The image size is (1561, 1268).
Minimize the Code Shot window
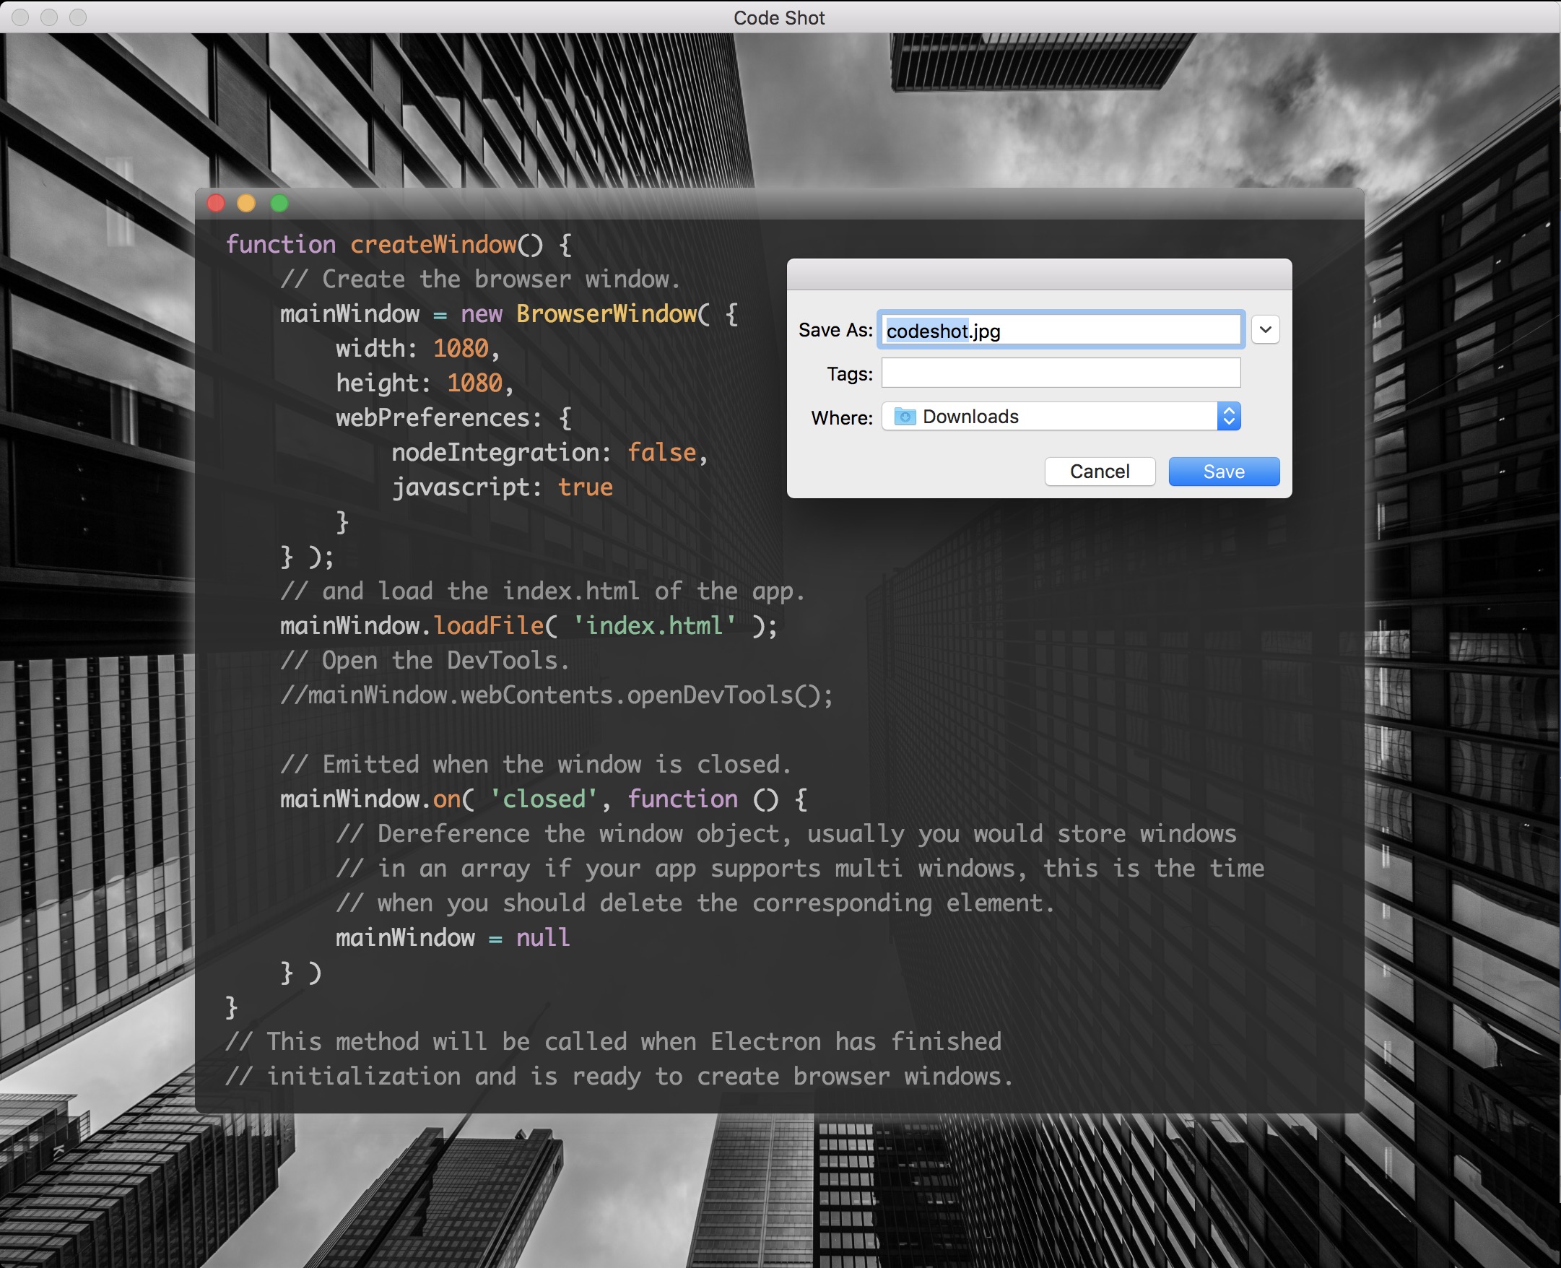(x=49, y=17)
